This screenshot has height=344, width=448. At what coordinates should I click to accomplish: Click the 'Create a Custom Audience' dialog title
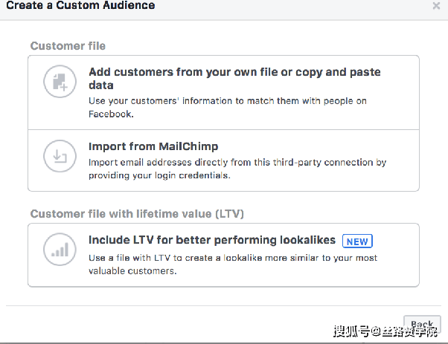point(80,6)
